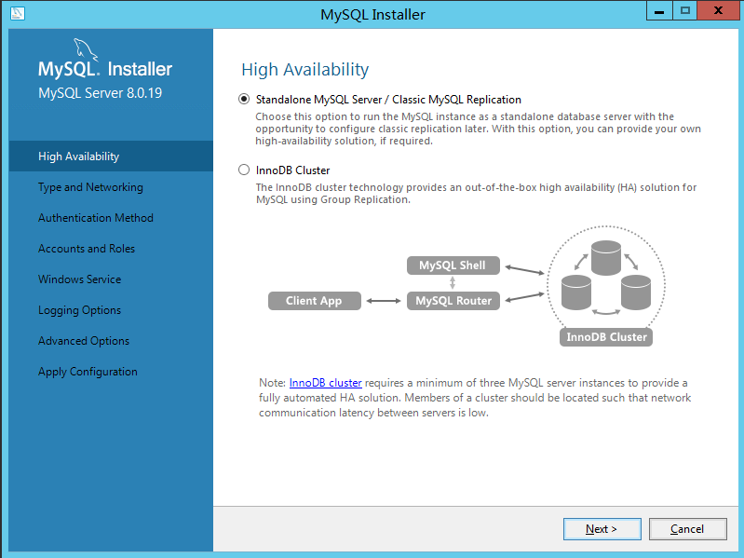Click the installer window title icon
744x558 pixels.
click(18, 13)
